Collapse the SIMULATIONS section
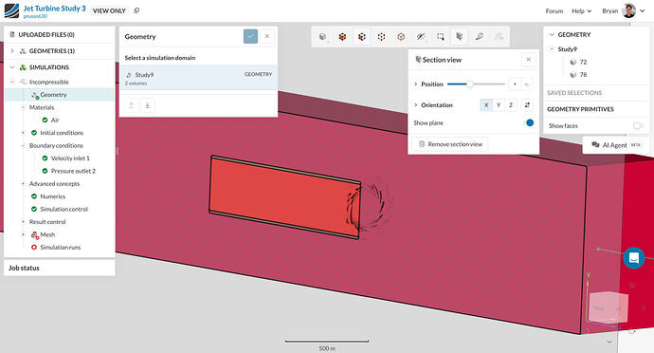This screenshot has height=353, width=654. pos(11,67)
